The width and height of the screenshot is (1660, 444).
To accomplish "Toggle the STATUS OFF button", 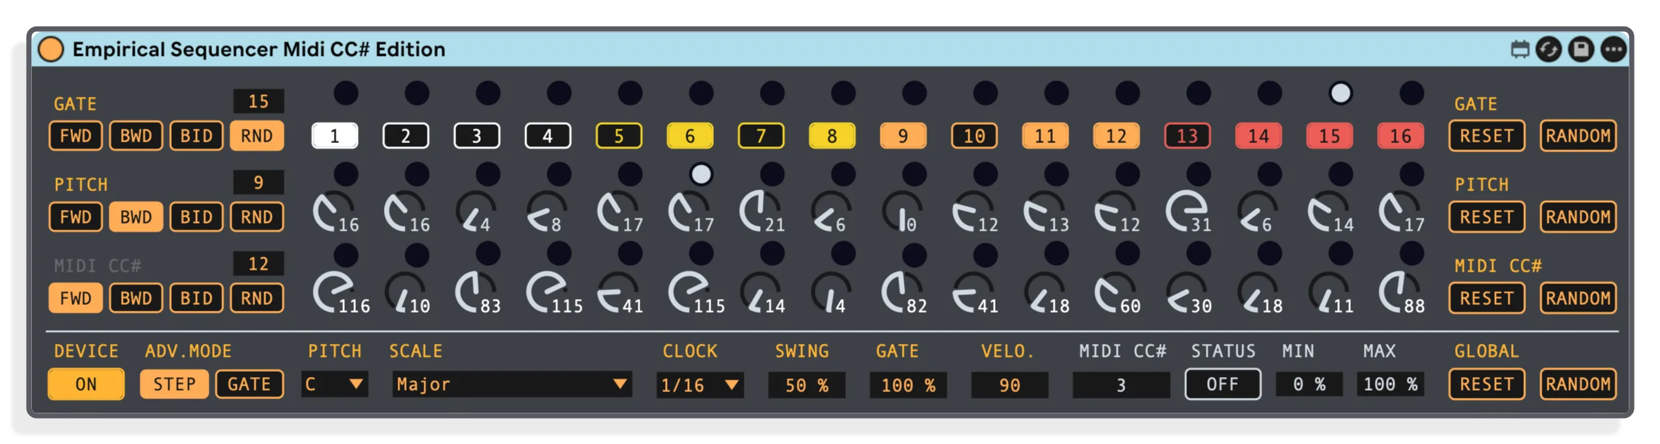I will (1222, 384).
